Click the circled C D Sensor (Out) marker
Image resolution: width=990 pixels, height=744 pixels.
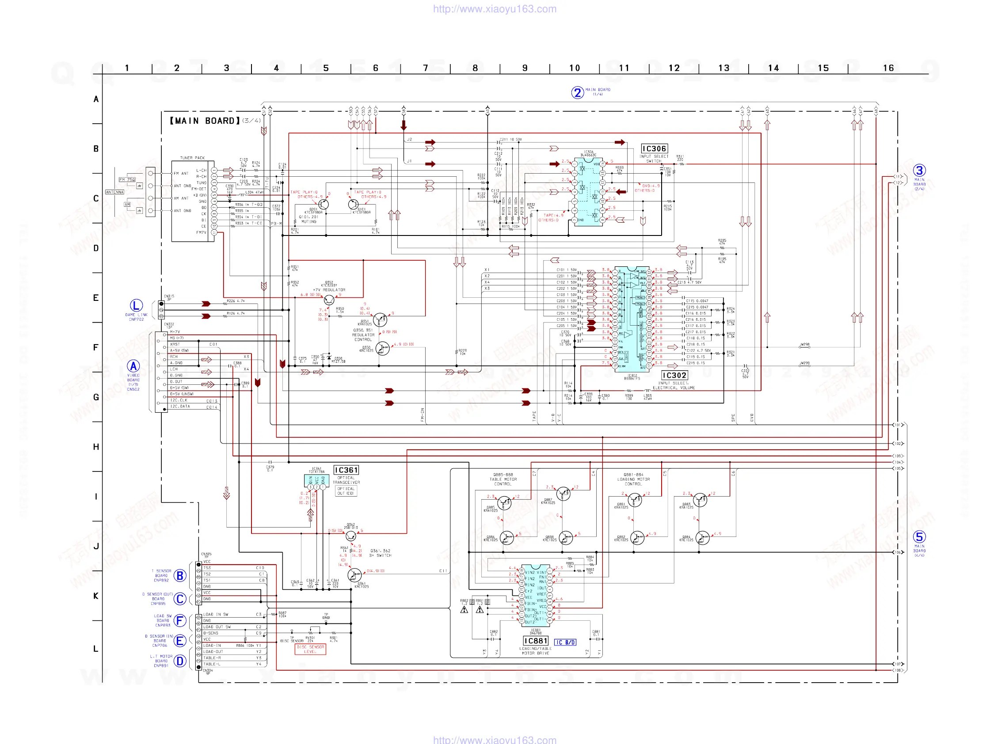pyautogui.click(x=180, y=599)
